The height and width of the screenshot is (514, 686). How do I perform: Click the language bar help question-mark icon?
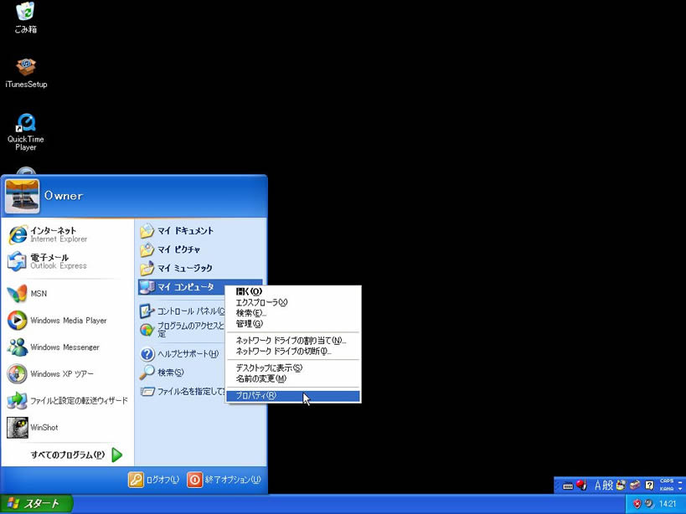pyautogui.click(x=650, y=486)
